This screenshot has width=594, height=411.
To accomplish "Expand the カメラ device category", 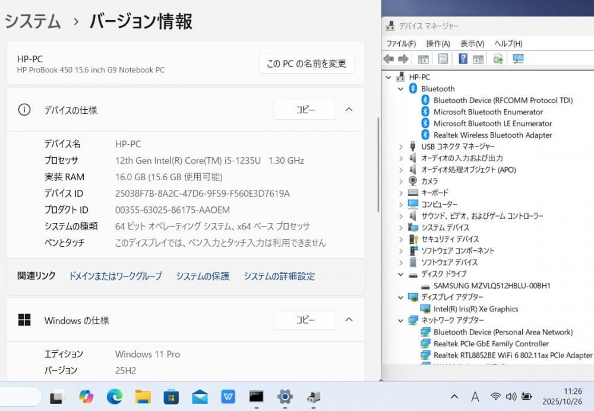I will click(x=400, y=181).
